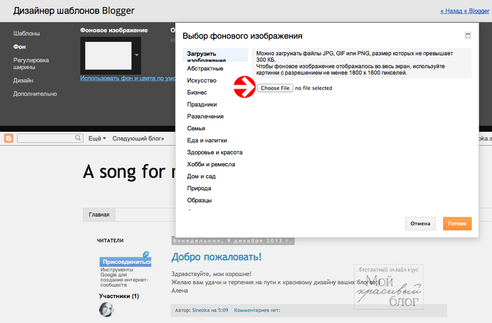Select the Природа category
Image resolution: width=492 pixels, height=323 pixels.
coord(199,188)
